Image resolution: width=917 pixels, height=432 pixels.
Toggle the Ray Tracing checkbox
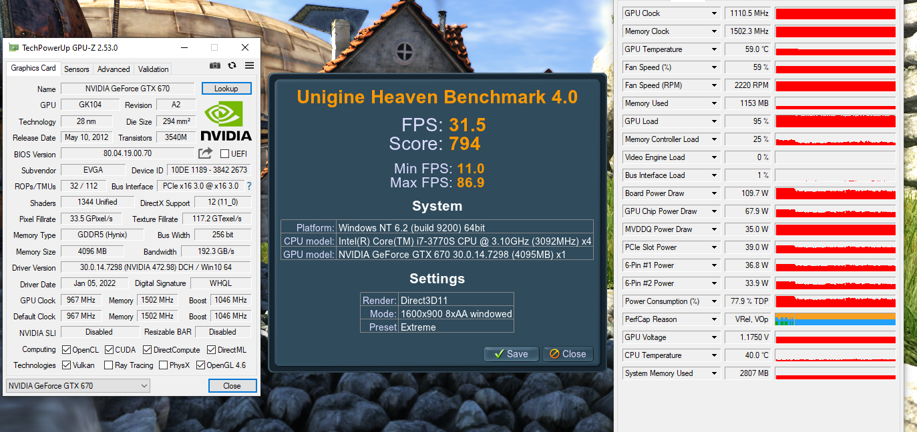tap(108, 365)
